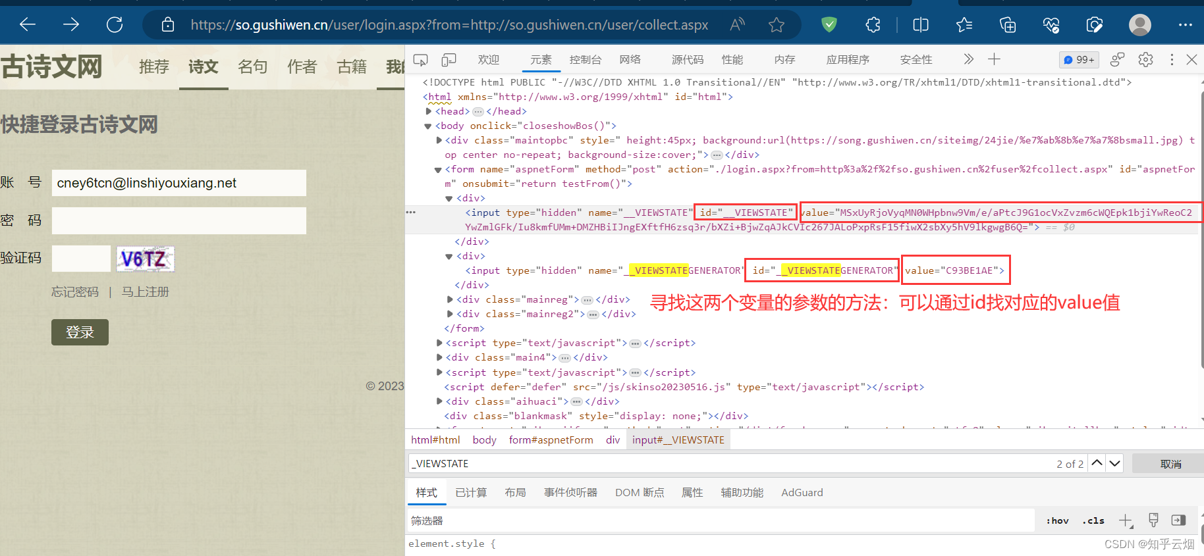Open DevTools settings gear
The image size is (1204, 556).
(x=1145, y=59)
